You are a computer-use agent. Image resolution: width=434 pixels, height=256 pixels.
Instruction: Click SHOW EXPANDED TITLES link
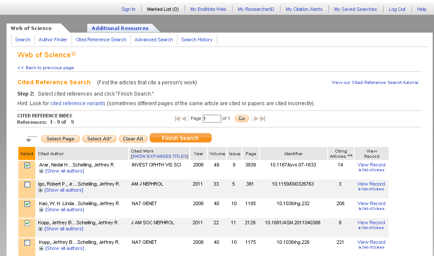tap(160, 156)
